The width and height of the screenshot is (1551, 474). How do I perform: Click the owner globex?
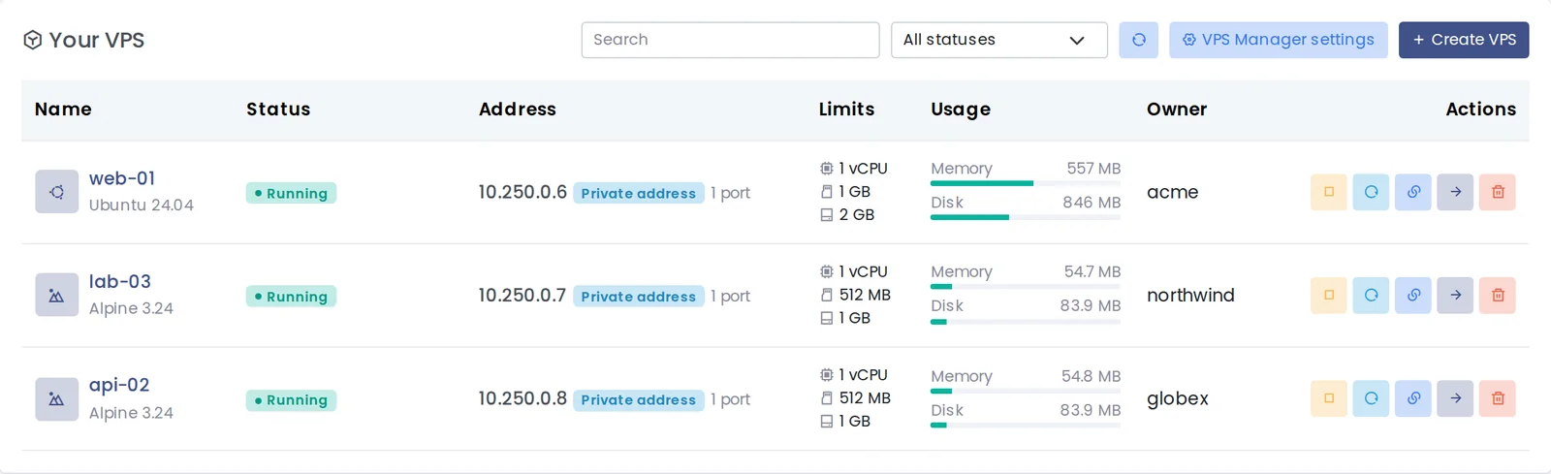tap(1178, 398)
